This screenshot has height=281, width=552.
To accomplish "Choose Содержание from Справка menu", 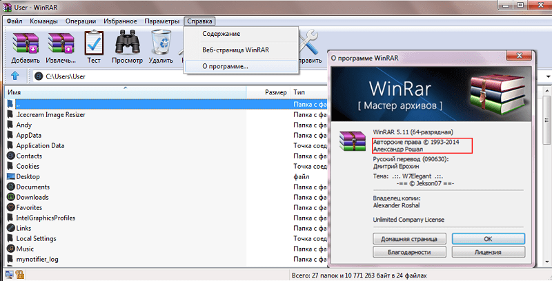I will (241, 34).
